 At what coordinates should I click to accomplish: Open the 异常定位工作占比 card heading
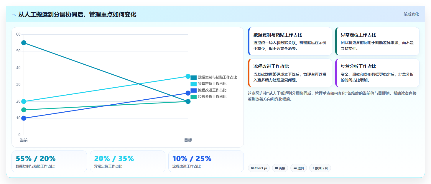(358, 35)
